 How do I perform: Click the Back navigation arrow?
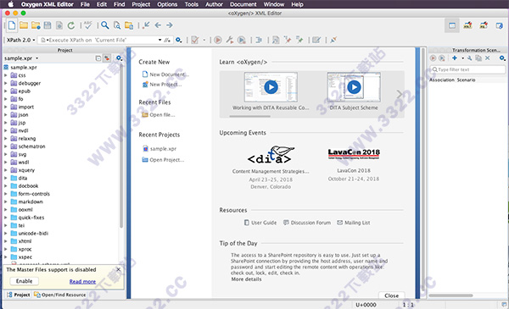coord(158,25)
